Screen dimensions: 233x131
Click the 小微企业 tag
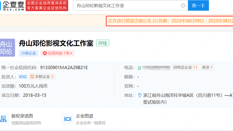(28, 53)
